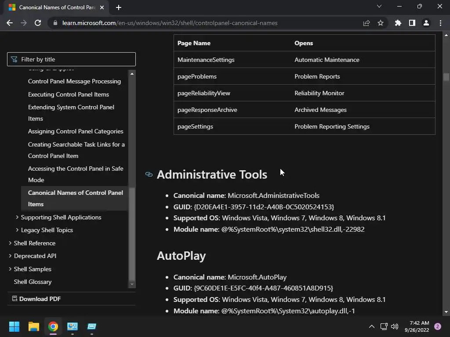
Task: Open File Explorer from taskbar
Action: (34, 326)
